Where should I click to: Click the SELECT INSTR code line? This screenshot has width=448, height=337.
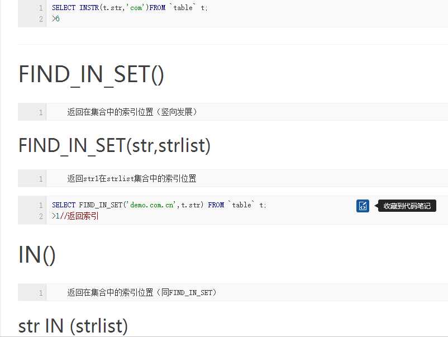(x=130, y=8)
